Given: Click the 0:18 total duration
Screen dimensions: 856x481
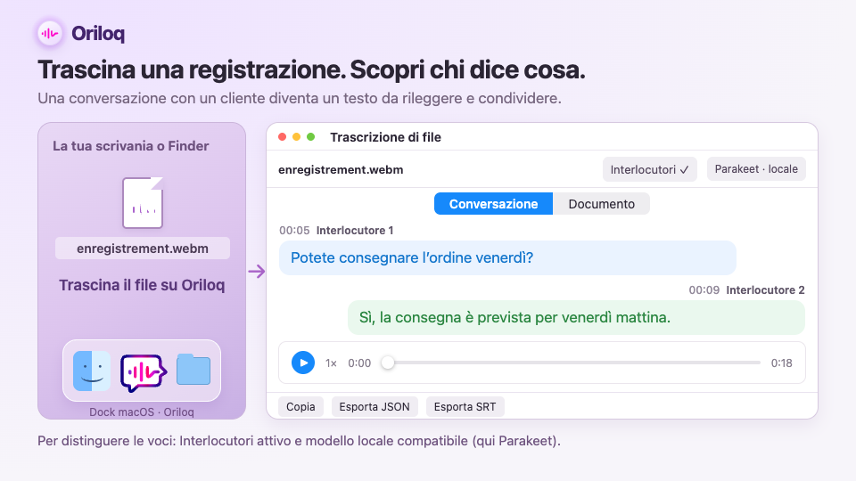Looking at the screenshot, I should [781, 363].
